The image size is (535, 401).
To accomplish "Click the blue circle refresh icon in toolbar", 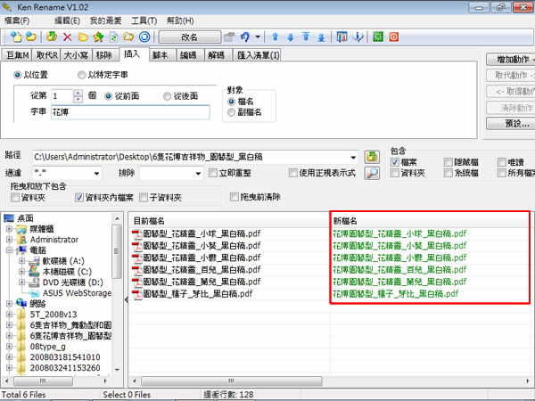I will (144, 37).
